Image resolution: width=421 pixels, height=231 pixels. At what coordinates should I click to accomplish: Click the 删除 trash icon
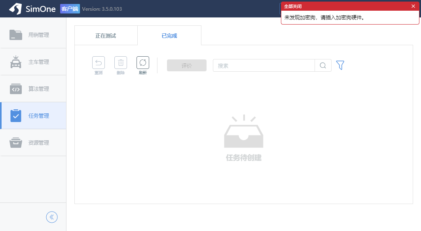click(x=121, y=63)
